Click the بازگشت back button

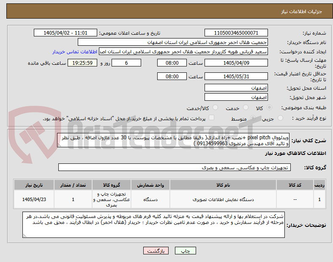click(156, 251)
